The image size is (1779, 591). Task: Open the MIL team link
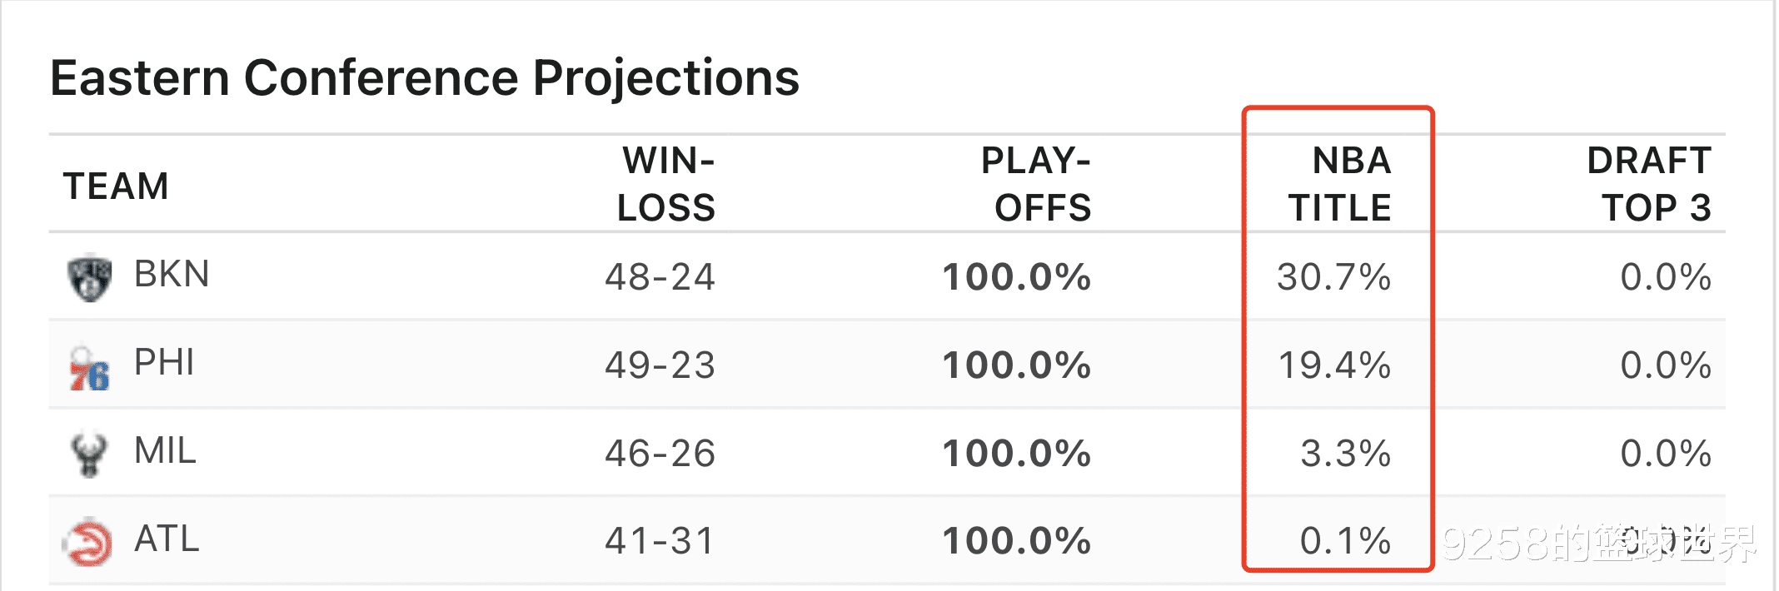165,451
